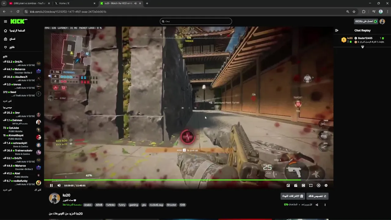Open the gta tag
Screen dimensions: 391x220
click(x=144, y=205)
